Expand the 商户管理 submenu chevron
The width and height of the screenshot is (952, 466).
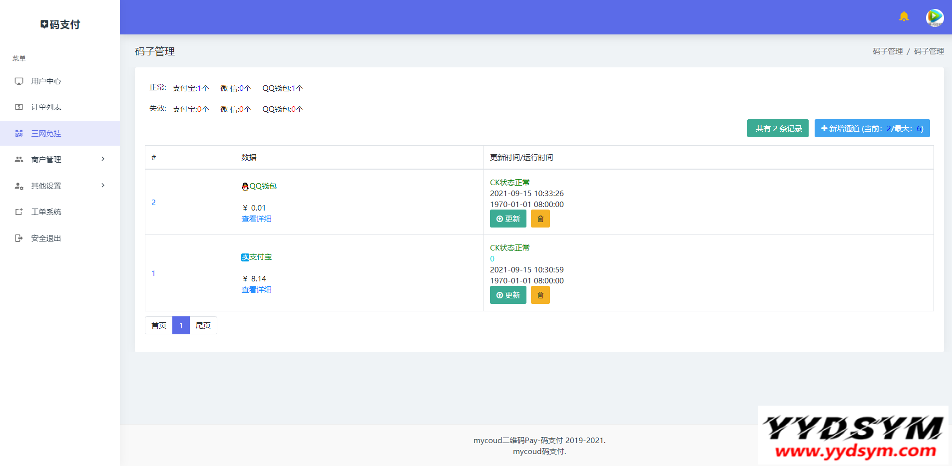click(x=103, y=159)
